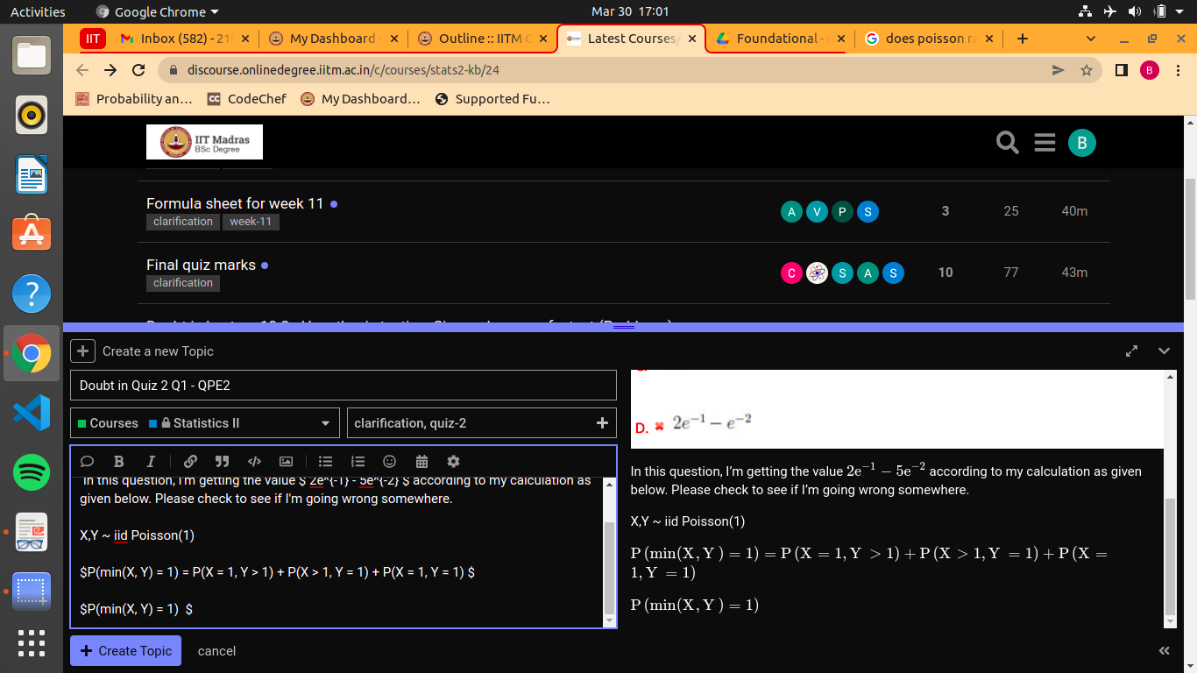This screenshot has height=673, width=1197.
Task: Collapse the composer panel with the chevron
Action: click(1164, 351)
